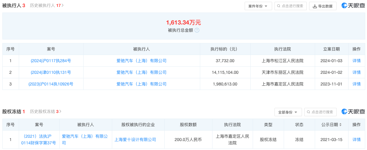Click the 股权被执行的企业 column header
The width and height of the screenshot is (367, 150).
[x=138, y=125]
